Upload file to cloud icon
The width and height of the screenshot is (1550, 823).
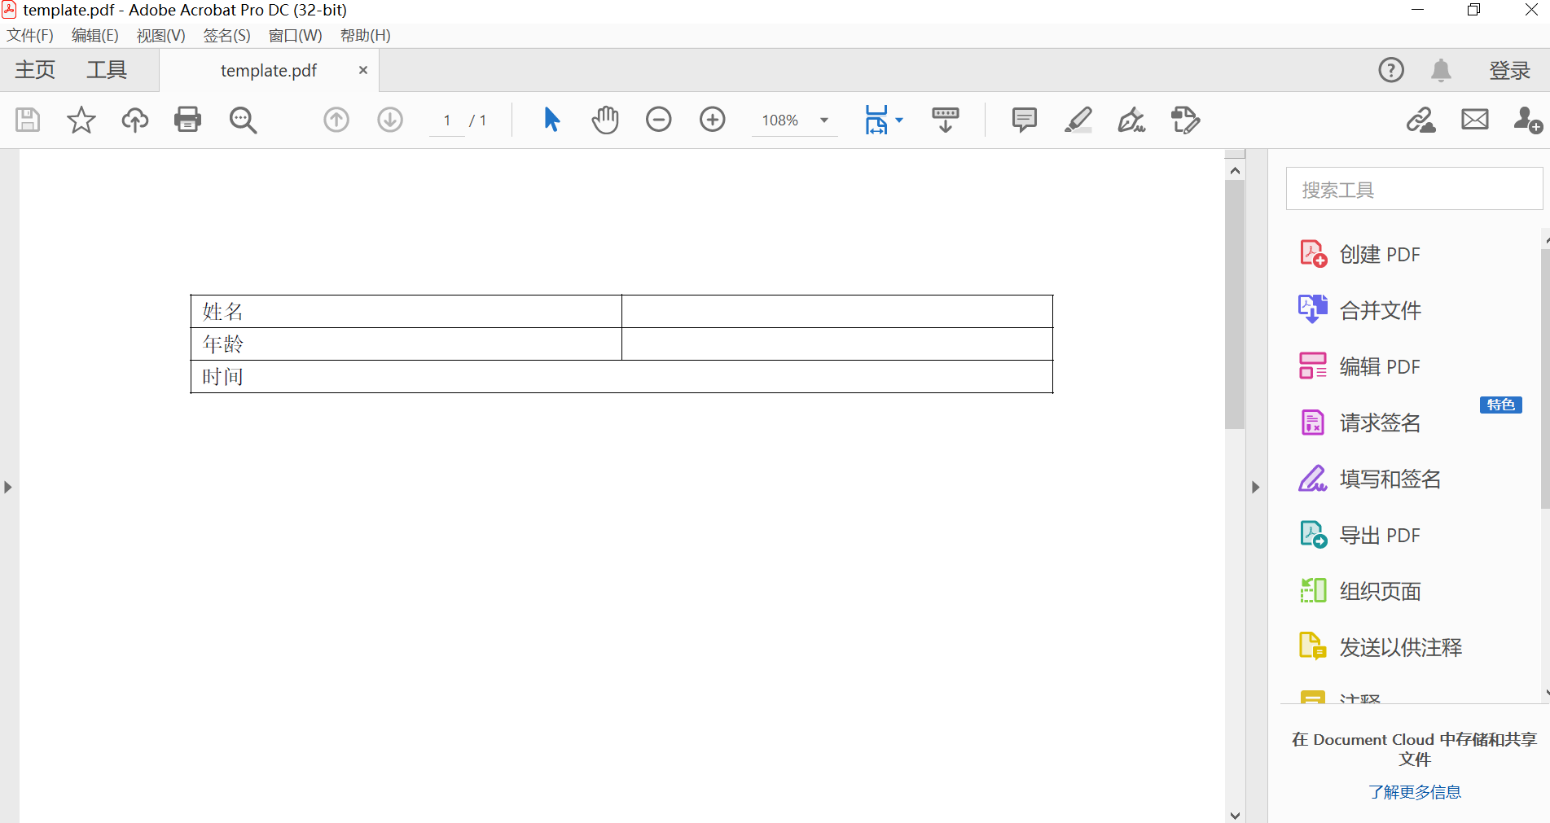pos(135,120)
